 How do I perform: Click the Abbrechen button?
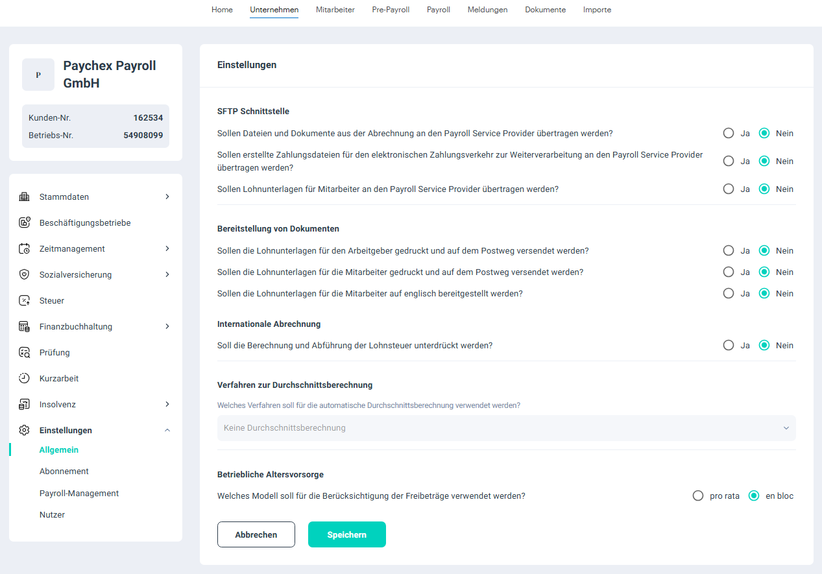pyautogui.click(x=256, y=534)
